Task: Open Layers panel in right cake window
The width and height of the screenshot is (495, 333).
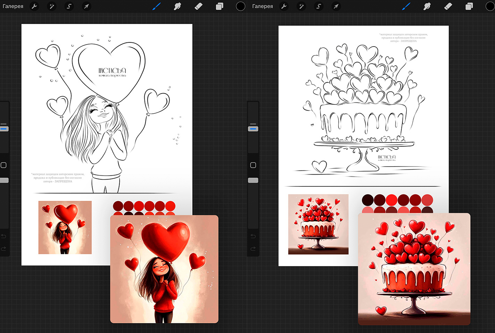Action: coord(469,6)
